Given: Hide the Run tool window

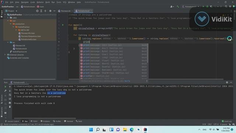Looking at the screenshot, I should coord(231,82).
